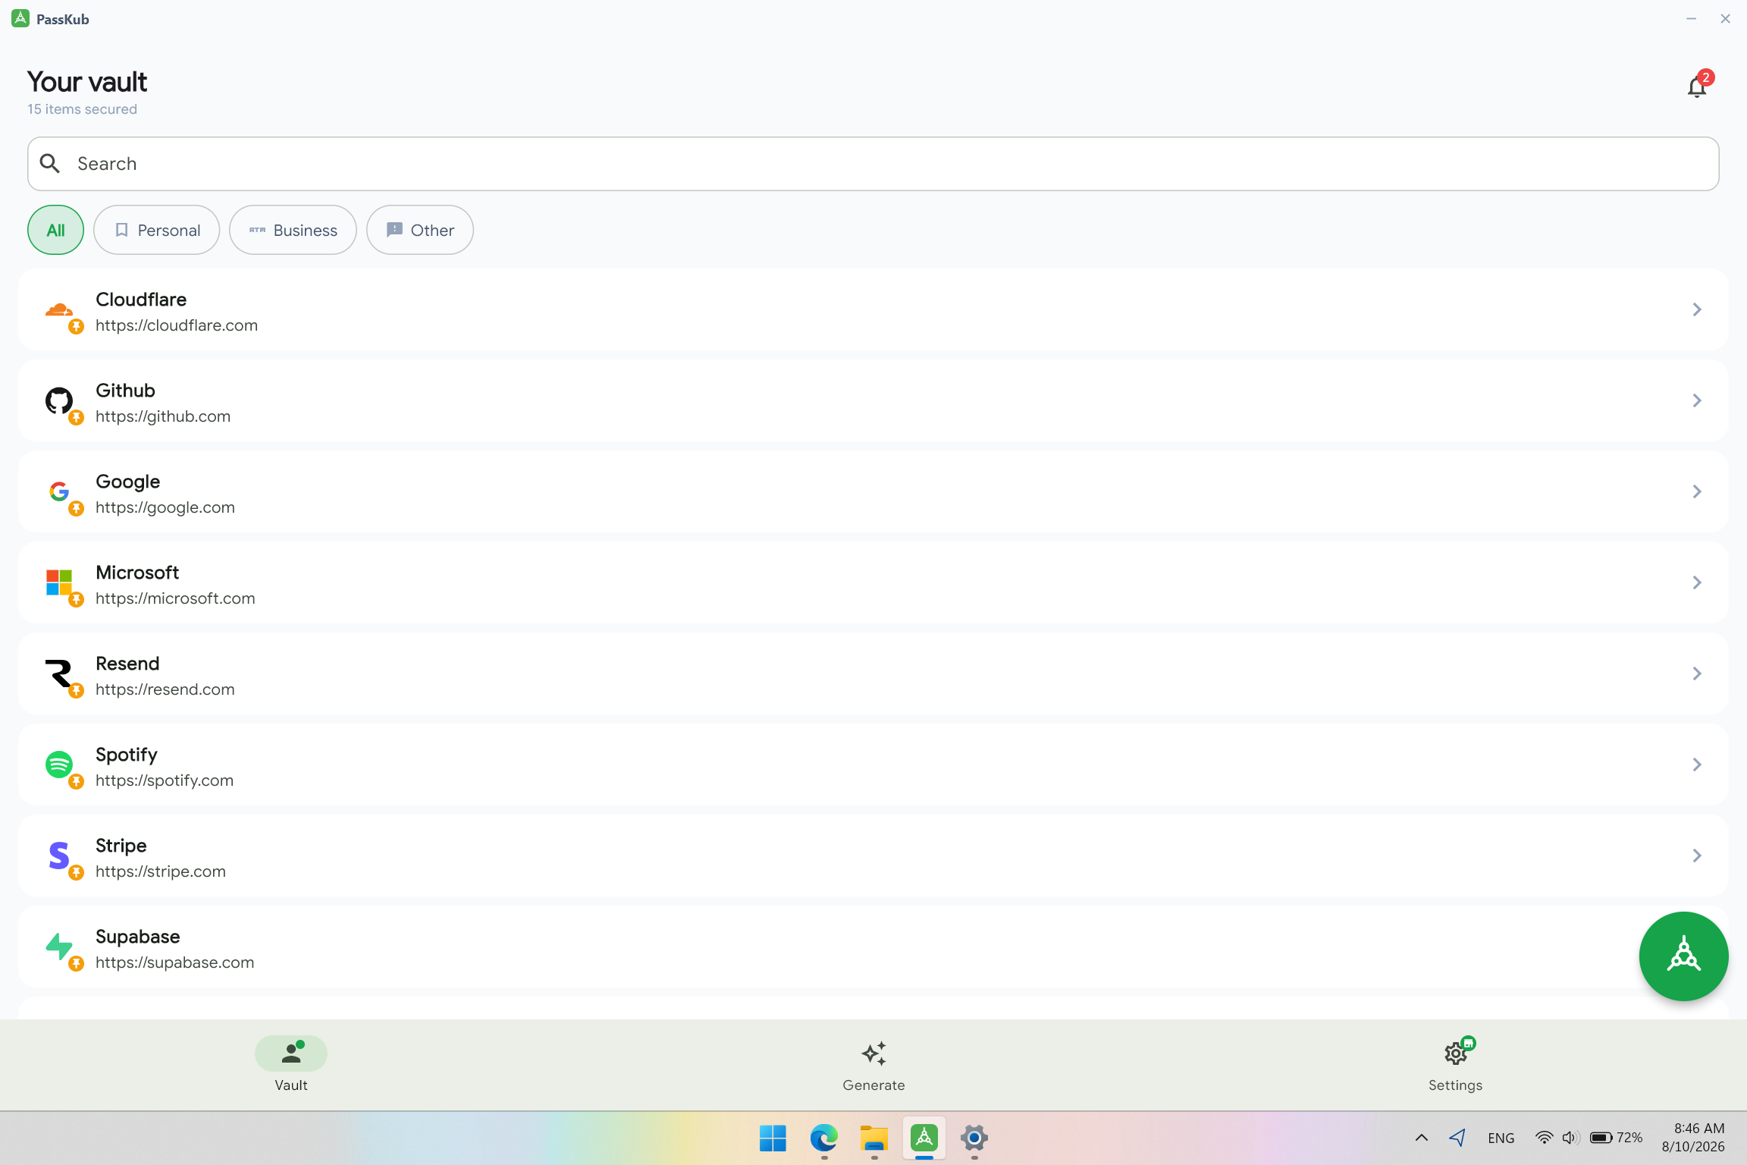Click the '15 items secured' text

[x=83, y=109]
